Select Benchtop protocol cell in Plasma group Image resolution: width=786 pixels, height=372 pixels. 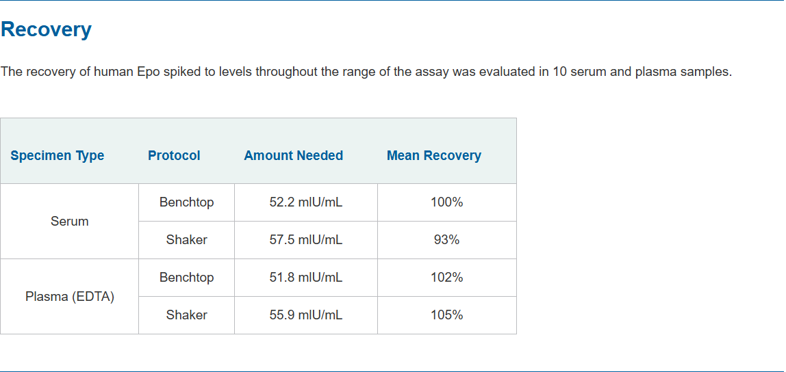click(x=186, y=278)
